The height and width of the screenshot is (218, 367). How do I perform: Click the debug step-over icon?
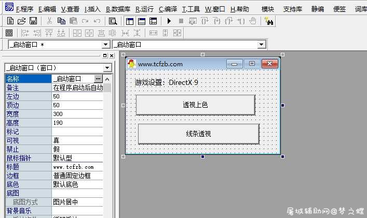[205, 21]
